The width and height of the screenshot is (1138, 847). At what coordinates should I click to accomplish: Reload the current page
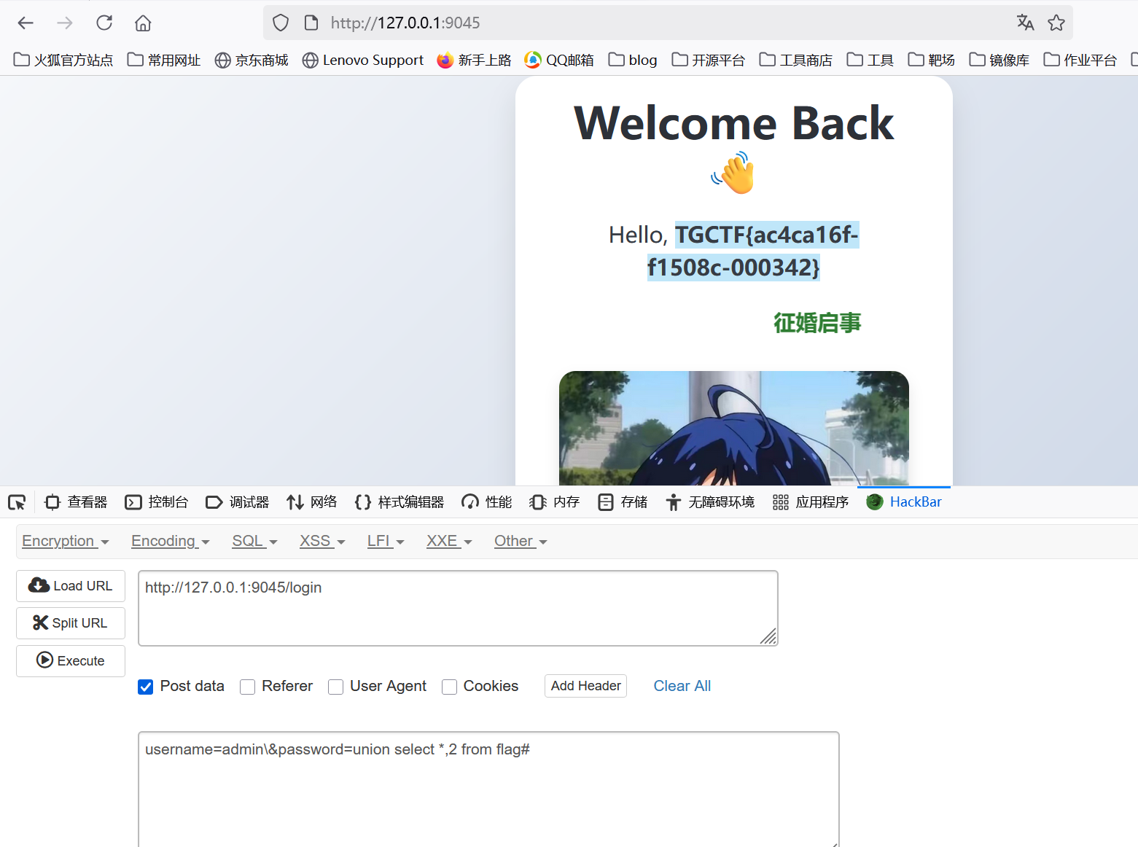(104, 23)
